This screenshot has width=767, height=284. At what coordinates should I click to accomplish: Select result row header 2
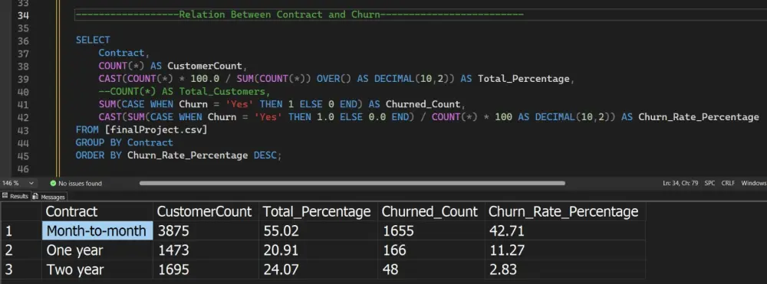click(21, 250)
